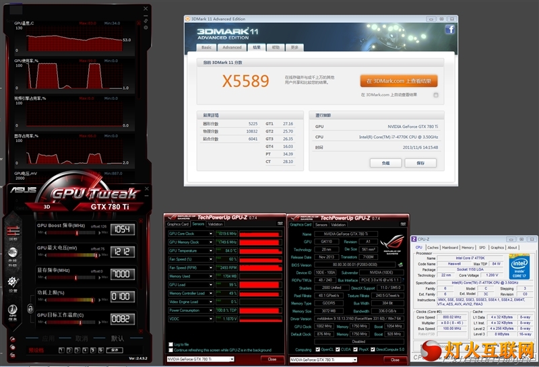Click Close in left GPU-Z Sensors window
539x367 pixels.
click(272, 359)
